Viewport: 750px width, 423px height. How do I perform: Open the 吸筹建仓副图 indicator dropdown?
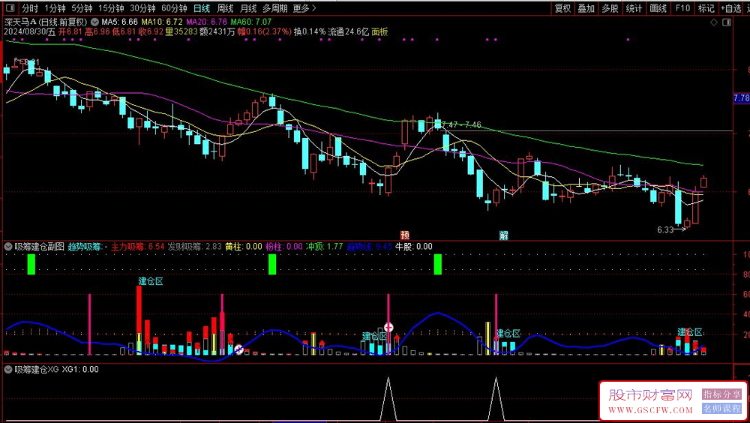click(x=7, y=246)
